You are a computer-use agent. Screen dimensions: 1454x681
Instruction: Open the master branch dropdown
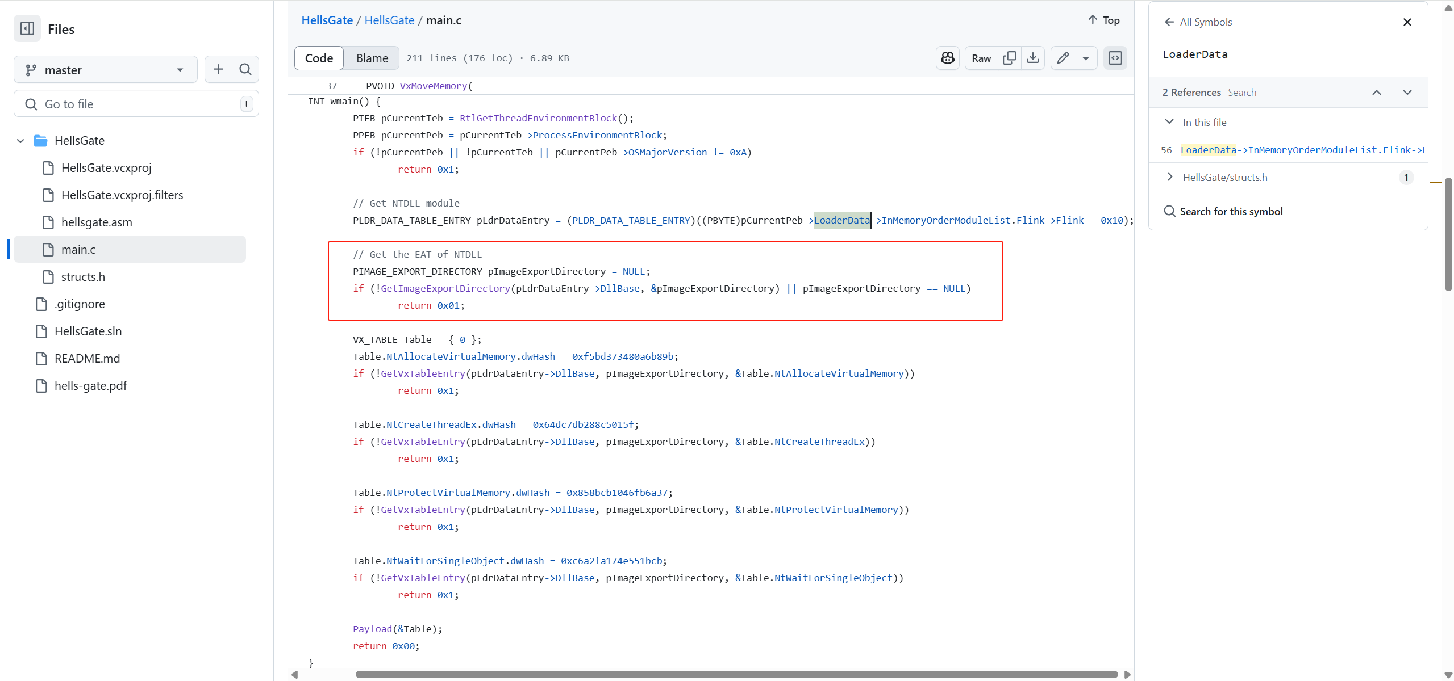tap(106, 70)
